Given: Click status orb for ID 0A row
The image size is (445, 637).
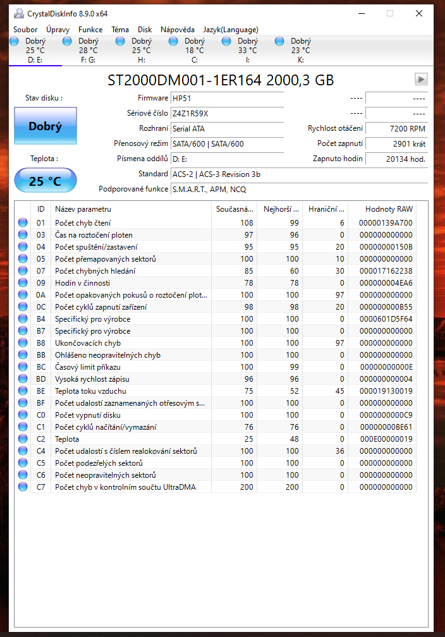Looking at the screenshot, I should (23, 294).
